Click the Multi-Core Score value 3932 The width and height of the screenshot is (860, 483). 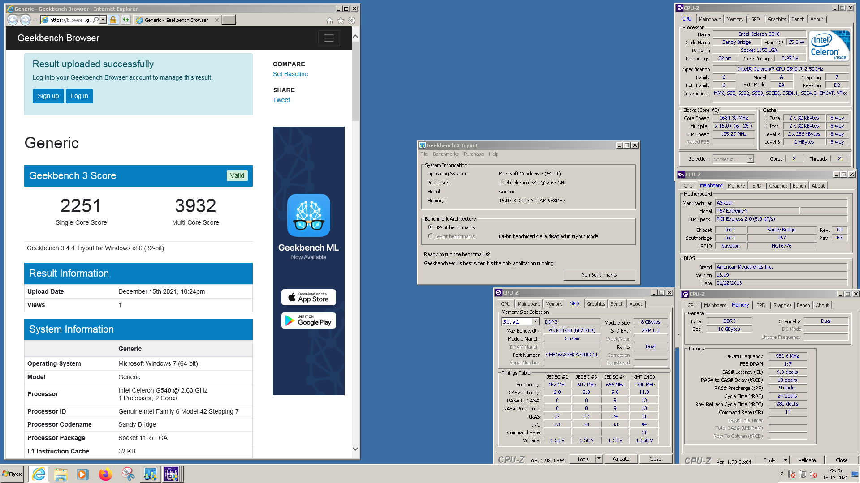tap(195, 206)
